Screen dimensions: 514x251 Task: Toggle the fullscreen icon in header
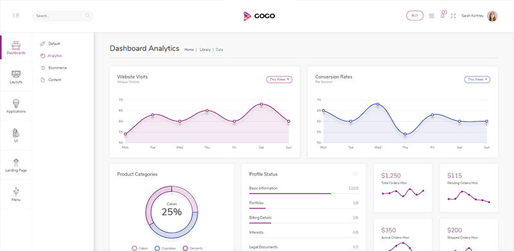pos(454,16)
